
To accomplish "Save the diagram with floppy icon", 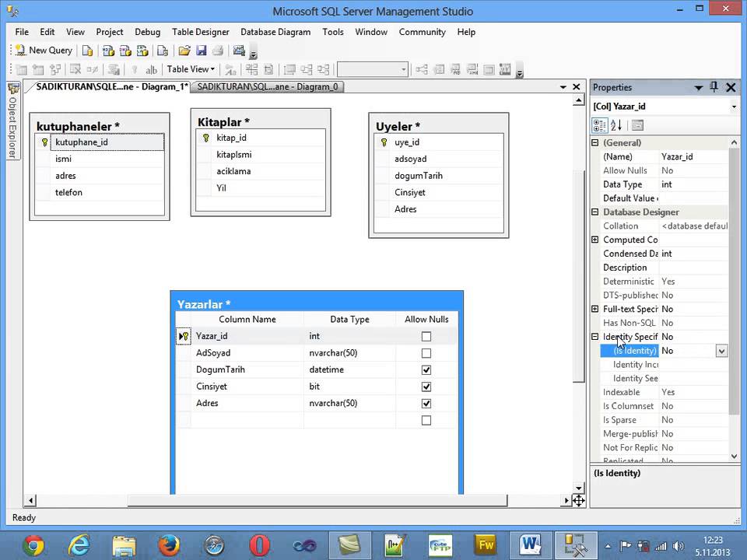I will point(201,51).
